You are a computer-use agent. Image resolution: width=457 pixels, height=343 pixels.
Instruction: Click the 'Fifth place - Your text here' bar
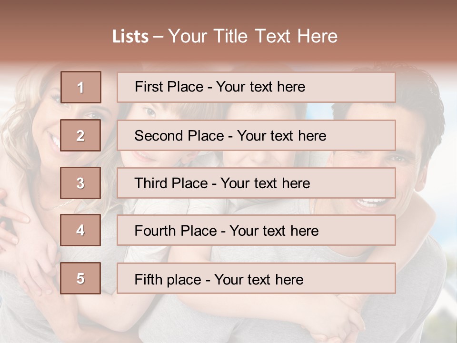pyautogui.click(x=256, y=278)
